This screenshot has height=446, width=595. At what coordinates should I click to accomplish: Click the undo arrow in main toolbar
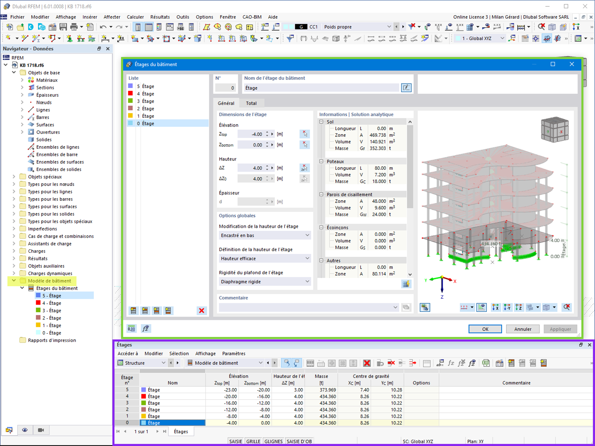pyautogui.click(x=103, y=27)
